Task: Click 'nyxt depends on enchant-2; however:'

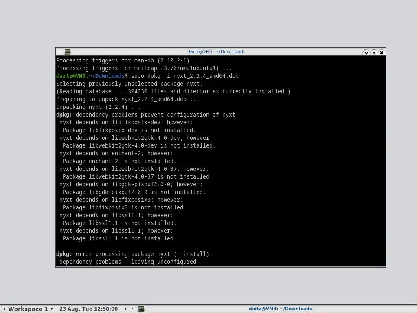Action: (x=116, y=153)
